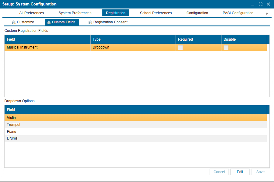Toggle fullscreen with the expand icon
The height and width of the screenshot is (182, 274).
(x=260, y=4)
